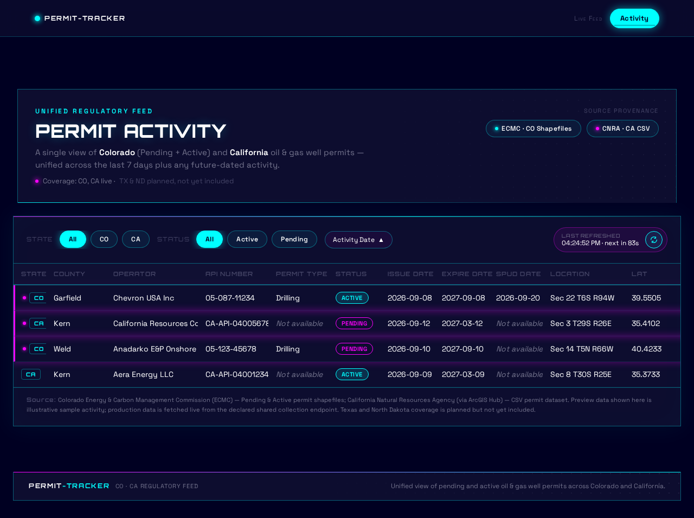Click the refresh icon beside Last Refreshed
Screen dimensions: 694x518
[654, 240]
